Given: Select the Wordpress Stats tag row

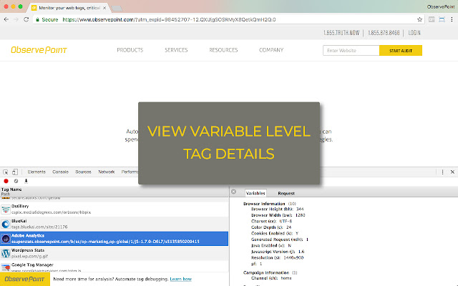Looking at the screenshot, I should tap(114, 253).
